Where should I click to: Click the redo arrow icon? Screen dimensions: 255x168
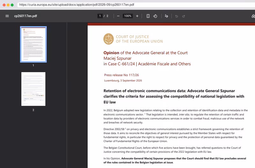click(184, 16)
